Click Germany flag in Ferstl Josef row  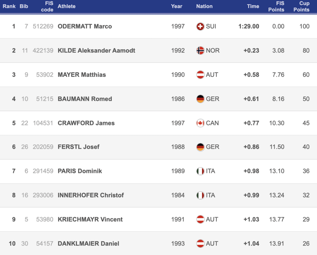point(200,147)
